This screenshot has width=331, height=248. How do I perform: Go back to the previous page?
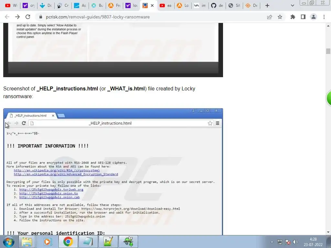point(7,17)
